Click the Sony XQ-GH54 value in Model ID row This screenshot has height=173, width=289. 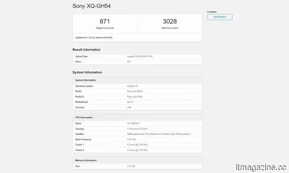click(135, 97)
